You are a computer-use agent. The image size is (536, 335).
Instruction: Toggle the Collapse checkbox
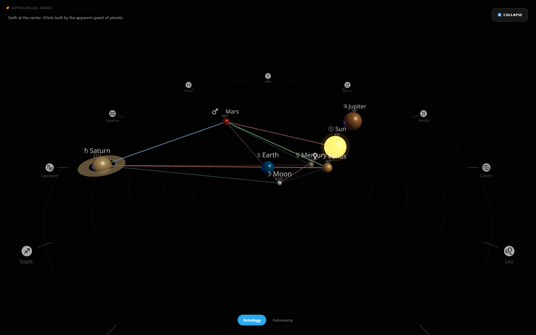(499, 15)
